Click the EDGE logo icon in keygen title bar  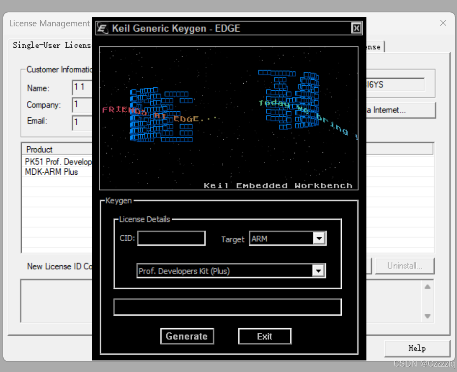click(102, 28)
